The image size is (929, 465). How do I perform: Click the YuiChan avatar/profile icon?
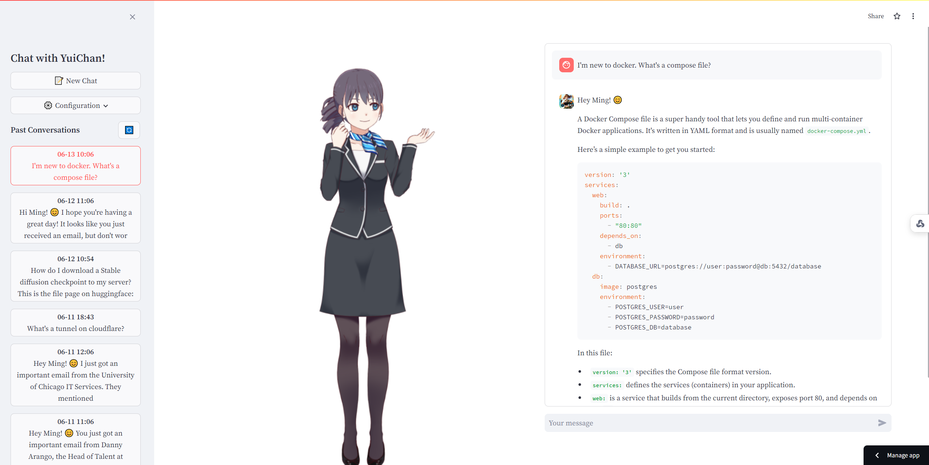click(566, 101)
